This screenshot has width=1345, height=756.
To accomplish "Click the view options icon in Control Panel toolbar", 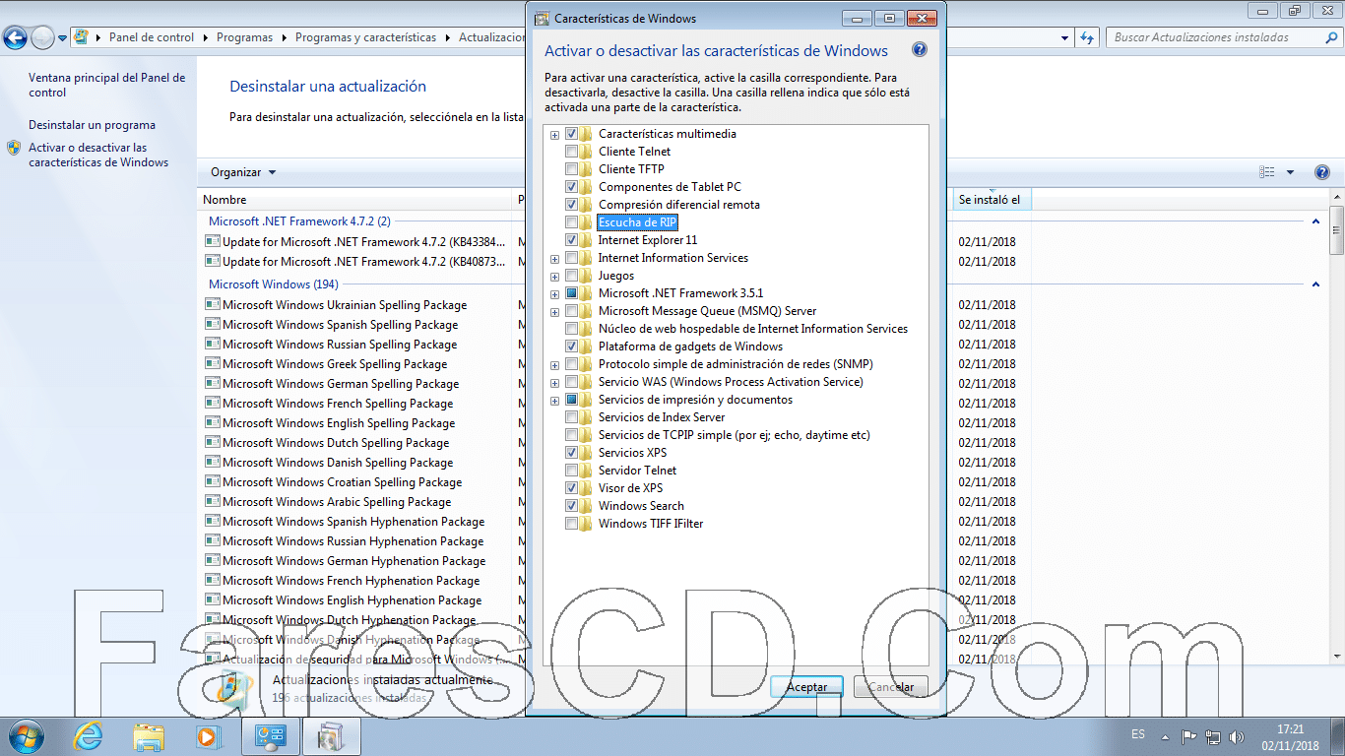I will [x=1267, y=172].
